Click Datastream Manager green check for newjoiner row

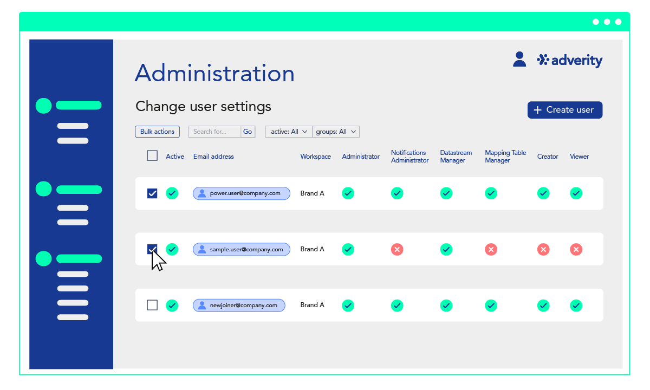[x=446, y=305]
